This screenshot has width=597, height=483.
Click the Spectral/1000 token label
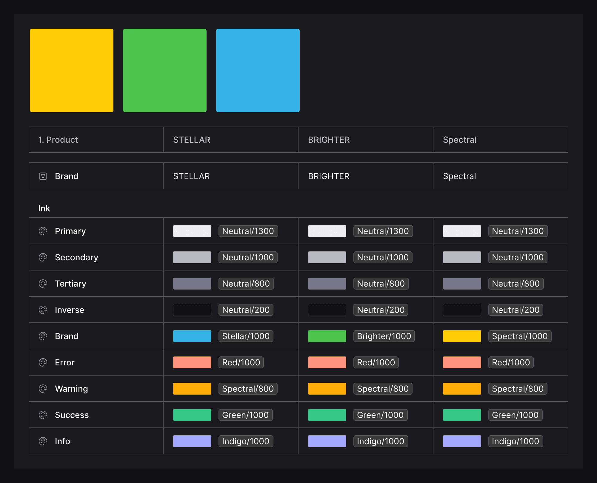[519, 336]
